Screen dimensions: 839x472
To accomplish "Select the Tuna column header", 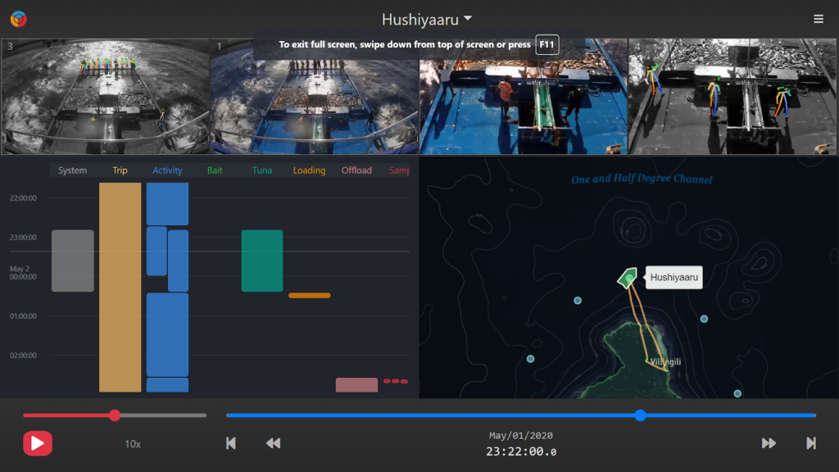I will (x=262, y=170).
